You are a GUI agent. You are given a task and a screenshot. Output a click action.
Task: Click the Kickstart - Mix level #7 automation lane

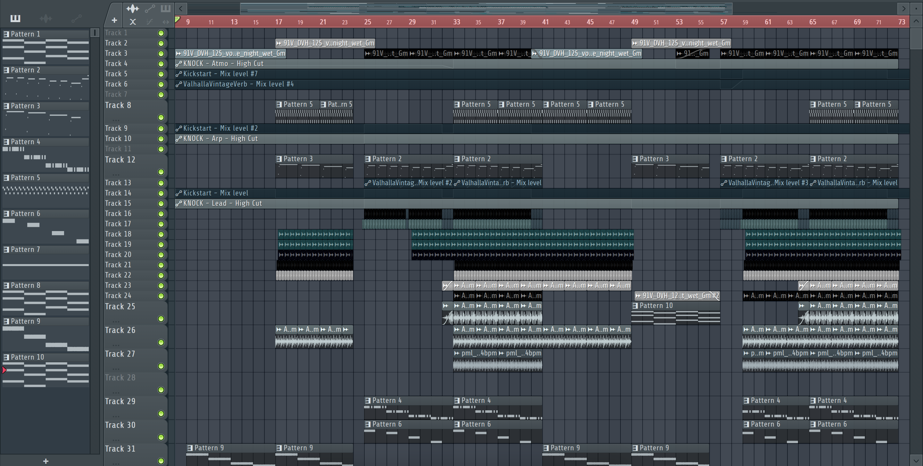coord(542,74)
